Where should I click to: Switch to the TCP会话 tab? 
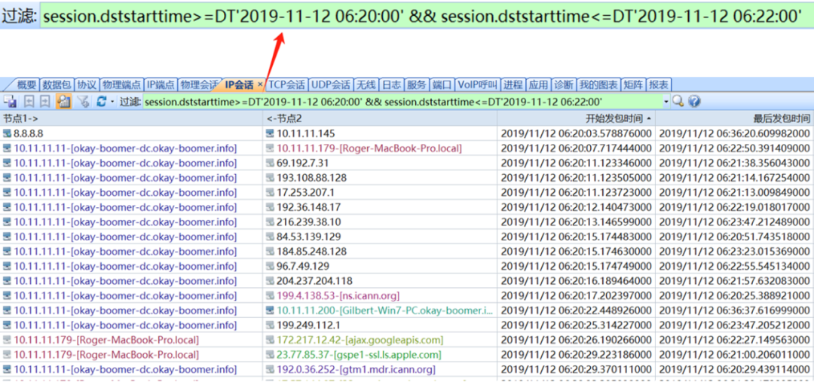click(x=287, y=84)
